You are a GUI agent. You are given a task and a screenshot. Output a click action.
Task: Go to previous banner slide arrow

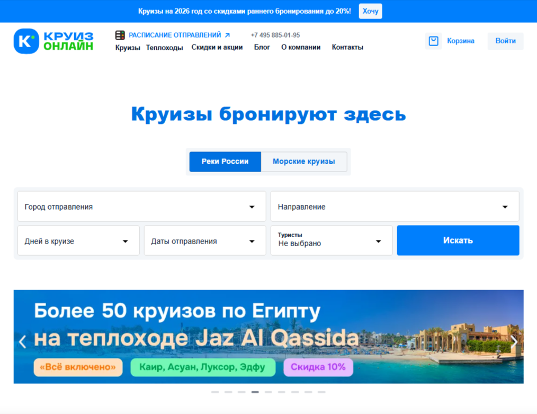(x=22, y=342)
